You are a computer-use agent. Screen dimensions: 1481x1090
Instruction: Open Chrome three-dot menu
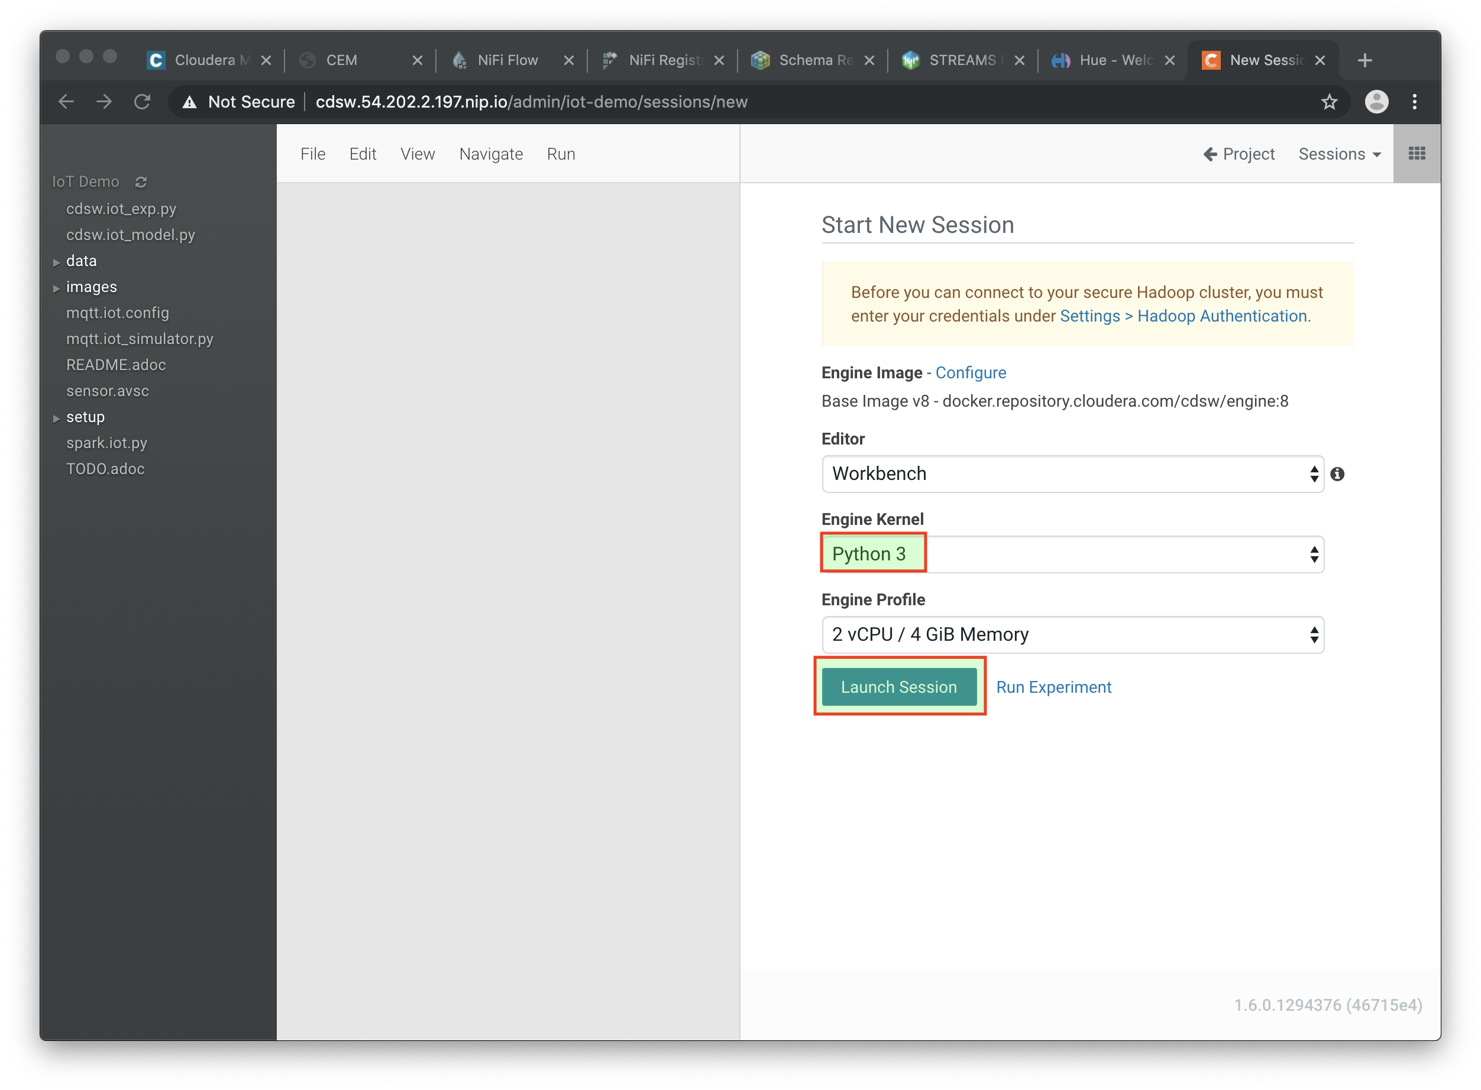pos(1414,102)
